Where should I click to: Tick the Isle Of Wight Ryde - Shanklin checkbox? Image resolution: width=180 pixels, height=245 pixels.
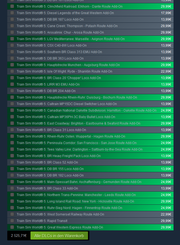point(12,71)
